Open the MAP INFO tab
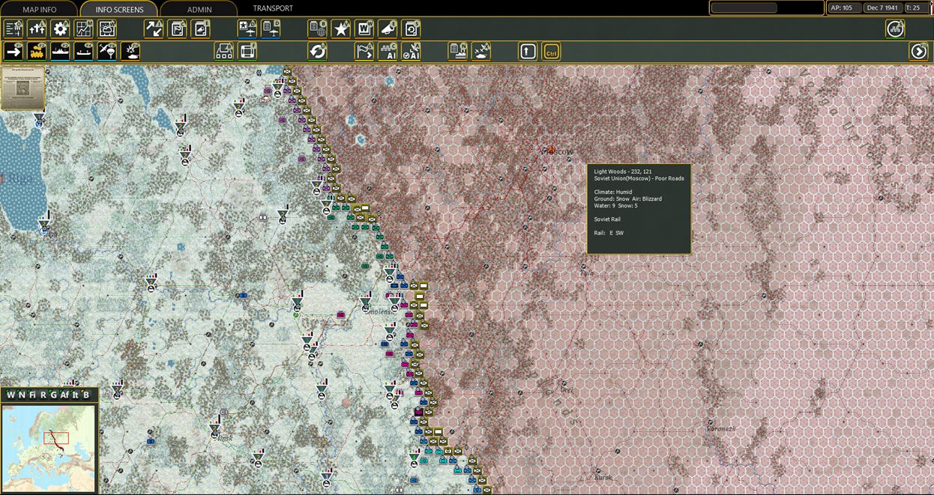 click(40, 9)
